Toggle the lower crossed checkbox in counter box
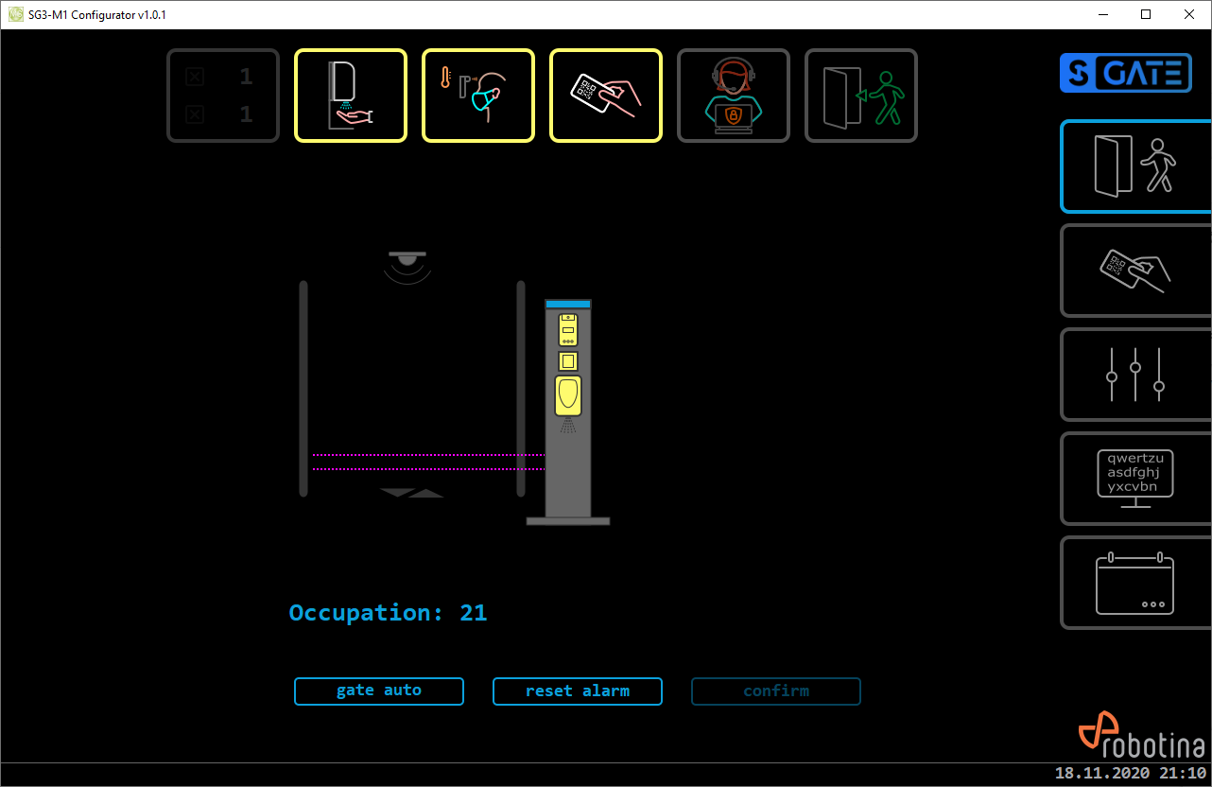The height and width of the screenshot is (787, 1212). click(195, 115)
